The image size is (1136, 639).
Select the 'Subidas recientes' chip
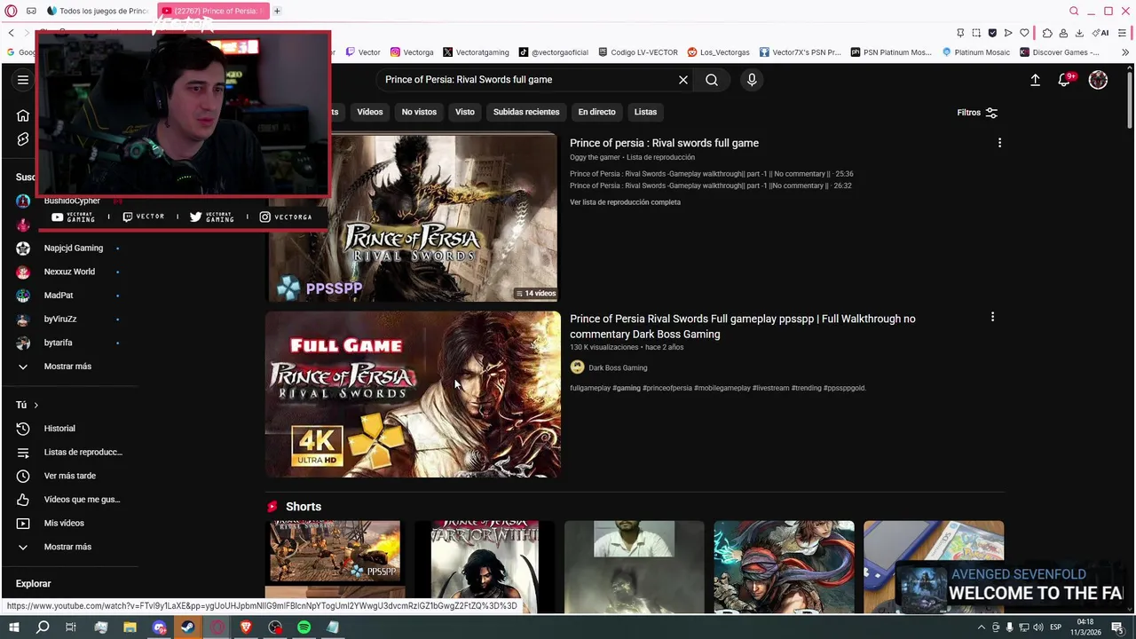click(x=526, y=112)
